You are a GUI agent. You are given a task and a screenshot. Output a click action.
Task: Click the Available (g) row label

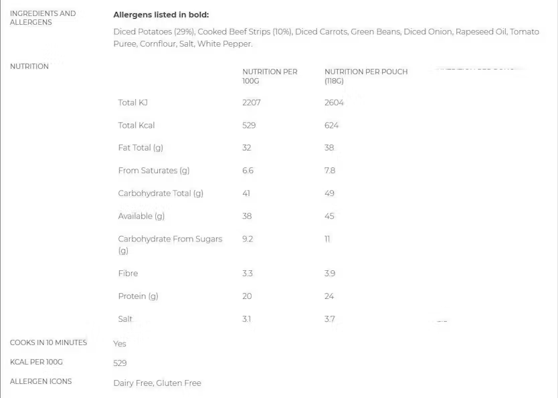(141, 216)
